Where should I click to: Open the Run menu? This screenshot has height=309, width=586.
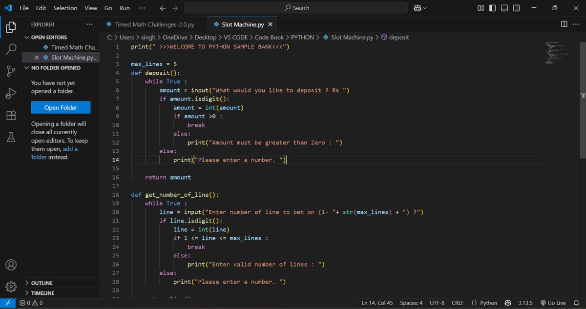pos(125,8)
